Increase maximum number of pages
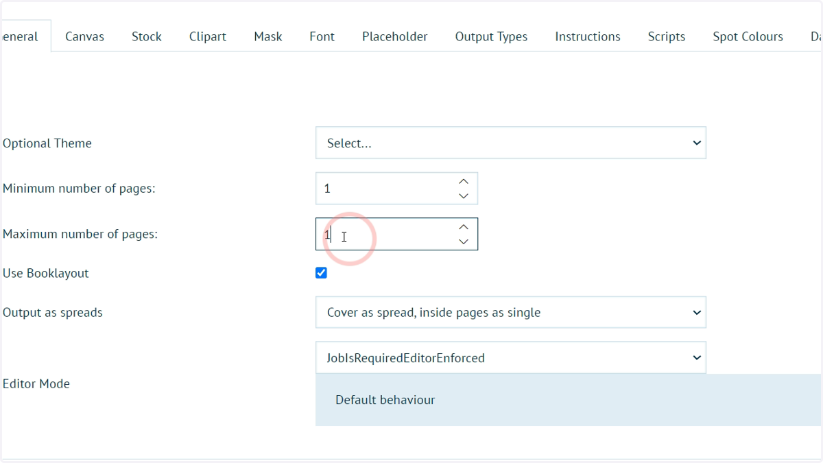The image size is (823, 463). [464, 227]
